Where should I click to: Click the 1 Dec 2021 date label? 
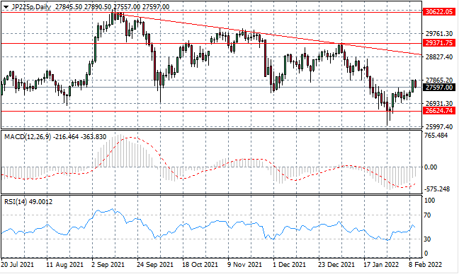tap(289, 265)
